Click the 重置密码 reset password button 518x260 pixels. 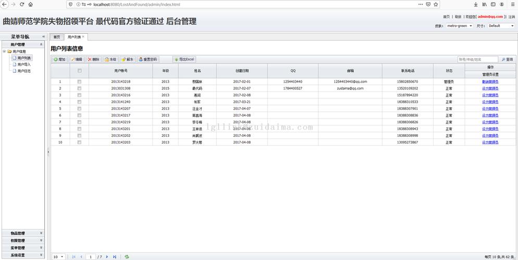point(148,59)
